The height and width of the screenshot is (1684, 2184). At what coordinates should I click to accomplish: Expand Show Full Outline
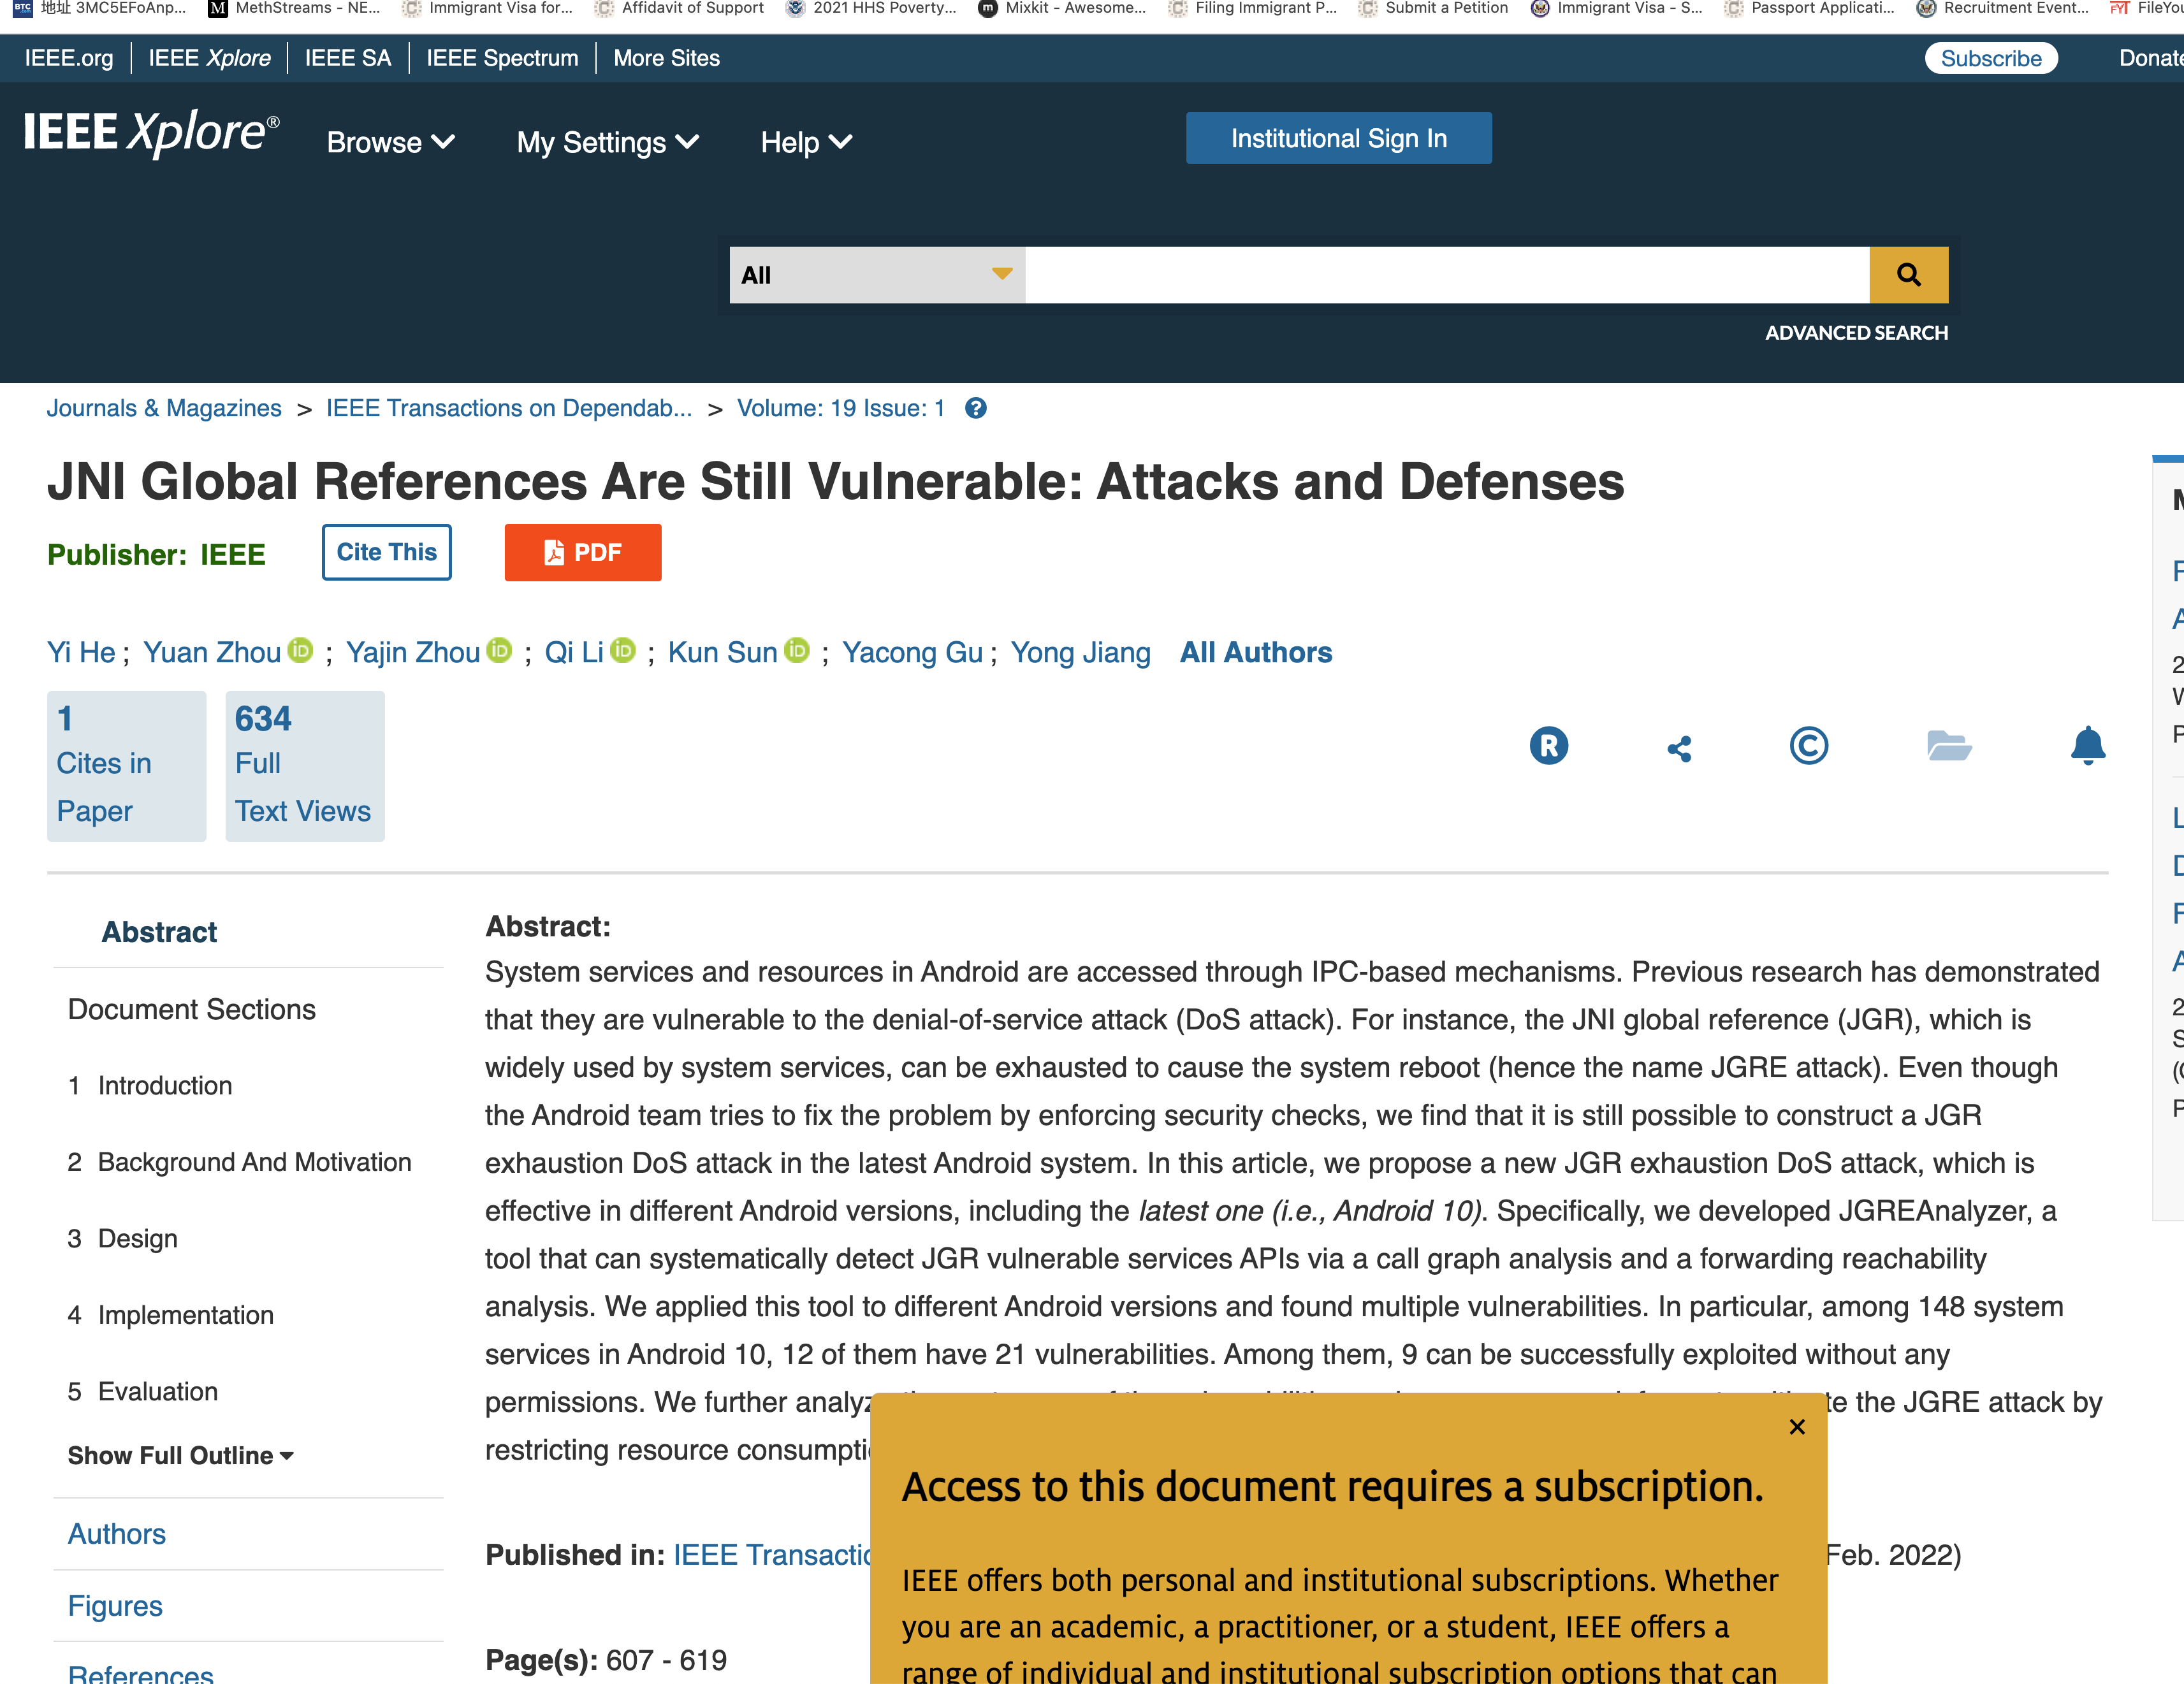point(181,1455)
